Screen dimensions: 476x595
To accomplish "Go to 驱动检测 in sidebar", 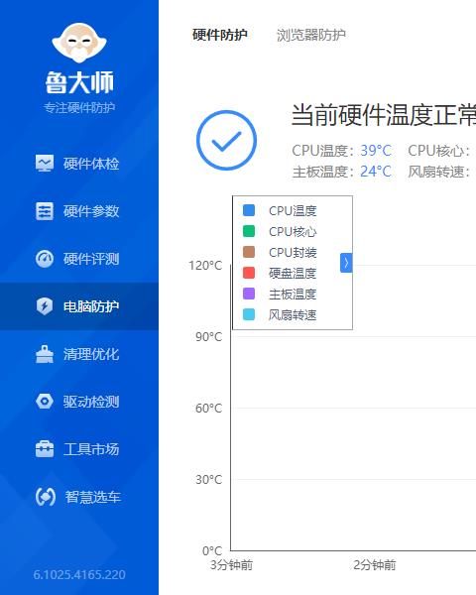I will pos(91,402).
